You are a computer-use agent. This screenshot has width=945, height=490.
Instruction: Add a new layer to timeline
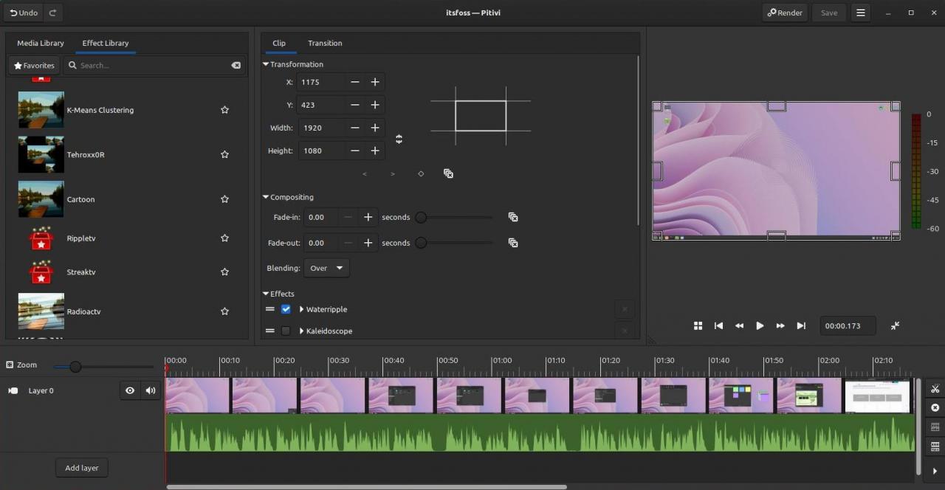click(82, 468)
